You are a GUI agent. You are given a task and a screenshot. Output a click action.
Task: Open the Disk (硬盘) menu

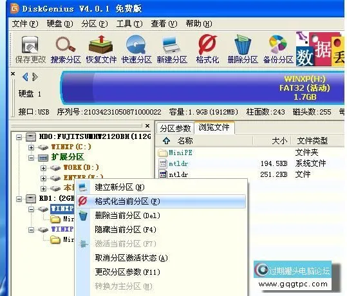pyautogui.click(x=60, y=23)
